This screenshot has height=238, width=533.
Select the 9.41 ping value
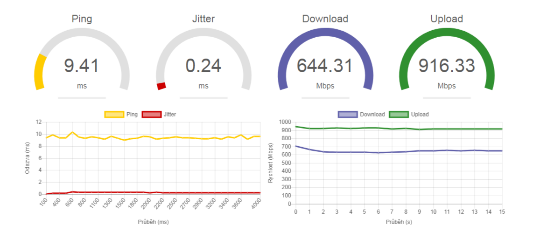tap(82, 66)
